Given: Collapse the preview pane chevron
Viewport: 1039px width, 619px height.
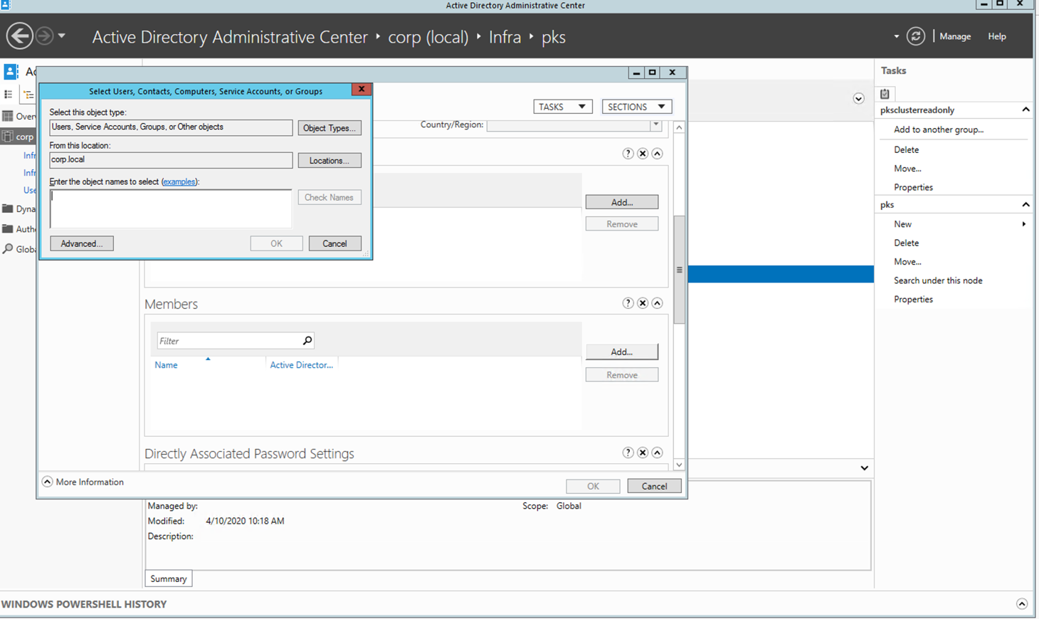Looking at the screenshot, I should 864,468.
